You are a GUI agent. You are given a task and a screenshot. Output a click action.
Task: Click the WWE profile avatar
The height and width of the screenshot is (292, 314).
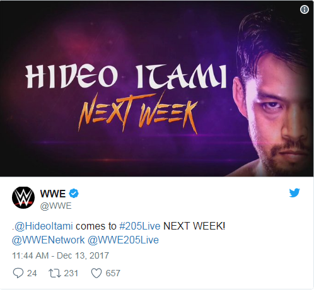click(23, 197)
